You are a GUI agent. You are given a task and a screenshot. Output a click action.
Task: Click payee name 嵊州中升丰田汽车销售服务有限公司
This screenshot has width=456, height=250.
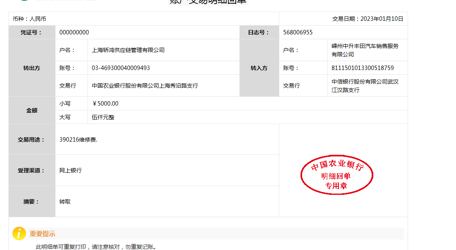click(x=365, y=50)
